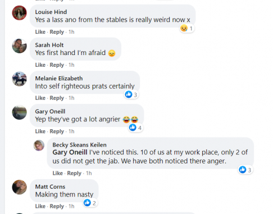Open the Gary Oneill mention in Becky's reply
The width and height of the screenshot is (273, 214).
[70, 152]
